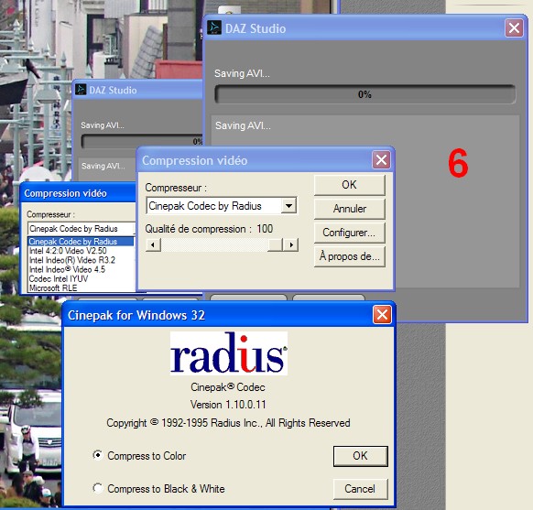Click the À propos de... button
Image resolution: width=533 pixels, height=510 pixels.
pyautogui.click(x=350, y=256)
